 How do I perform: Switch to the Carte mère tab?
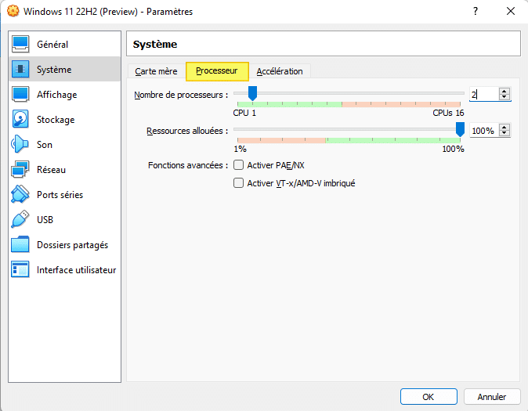(x=156, y=71)
